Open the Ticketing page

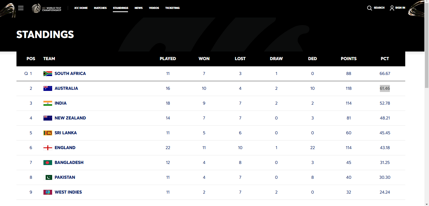(172, 8)
